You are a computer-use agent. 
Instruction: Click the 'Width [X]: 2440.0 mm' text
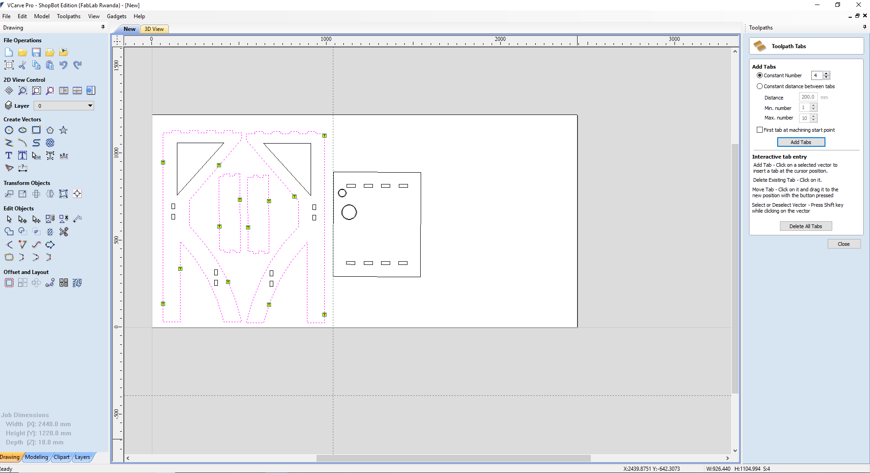click(x=38, y=424)
